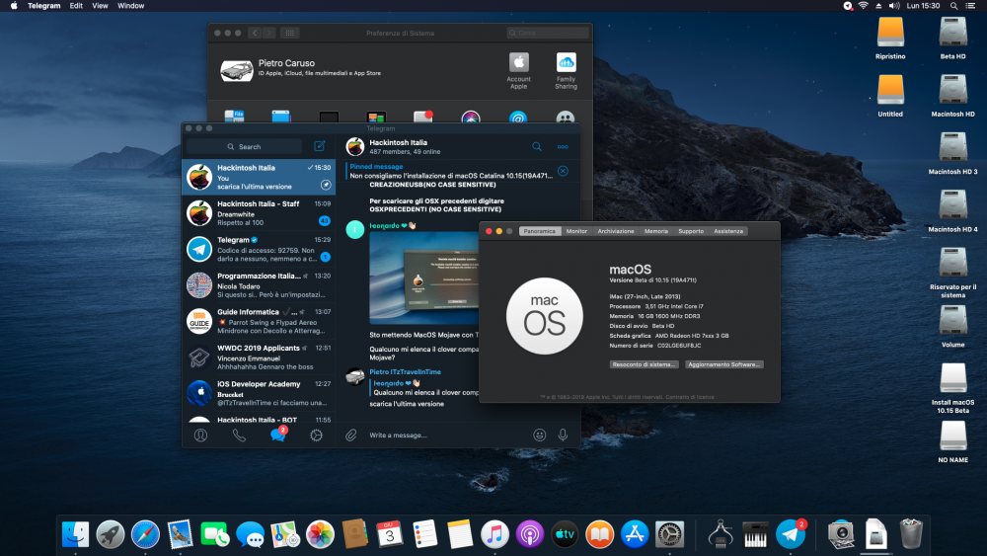Click the voice message microphone icon
Viewport: 987px width, 556px height.
tap(563, 436)
